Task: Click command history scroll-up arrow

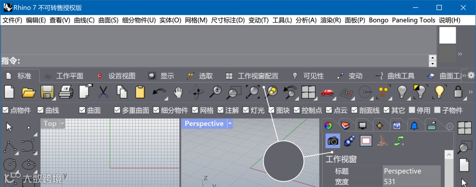Action: (432, 58)
